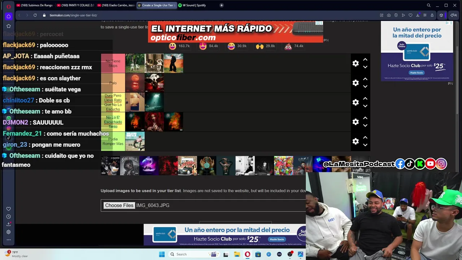Click the emoji reaction showing 30.9k
This screenshot has width=462, height=260.
231,46
